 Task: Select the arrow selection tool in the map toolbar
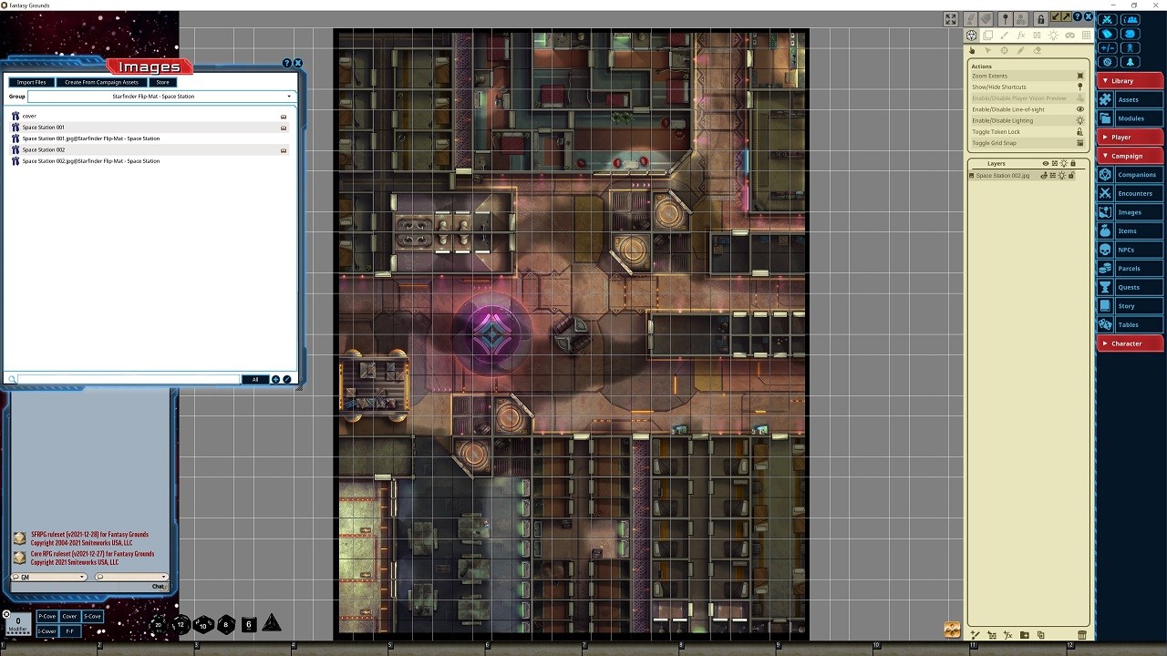coord(987,50)
